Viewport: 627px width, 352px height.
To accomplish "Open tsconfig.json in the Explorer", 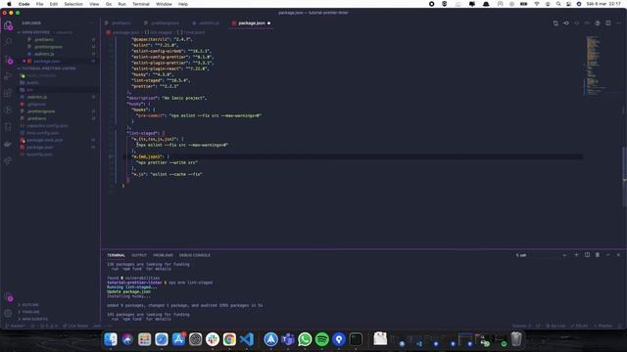I will pyautogui.click(x=39, y=154).
